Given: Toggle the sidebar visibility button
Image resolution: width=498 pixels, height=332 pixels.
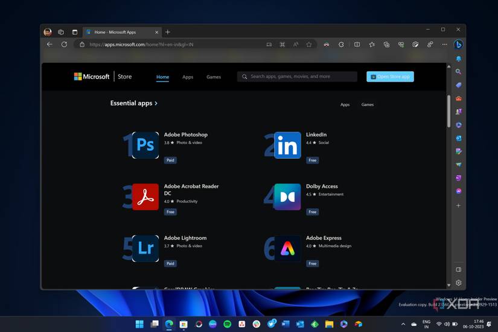Looking at the screenshot, I should point(458,269).
